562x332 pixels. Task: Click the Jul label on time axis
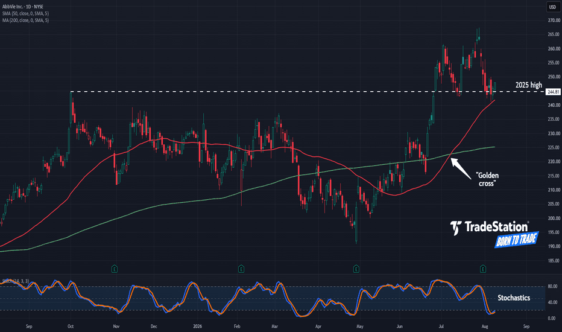click(441, 326)
